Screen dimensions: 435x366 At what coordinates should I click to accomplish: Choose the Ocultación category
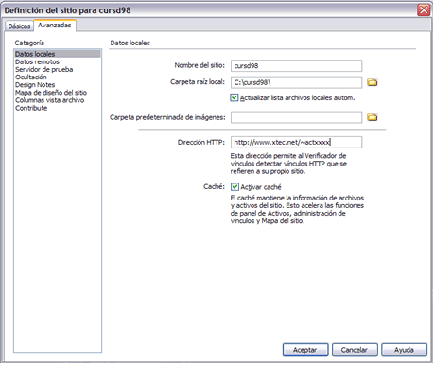click(x=31, y=78)
